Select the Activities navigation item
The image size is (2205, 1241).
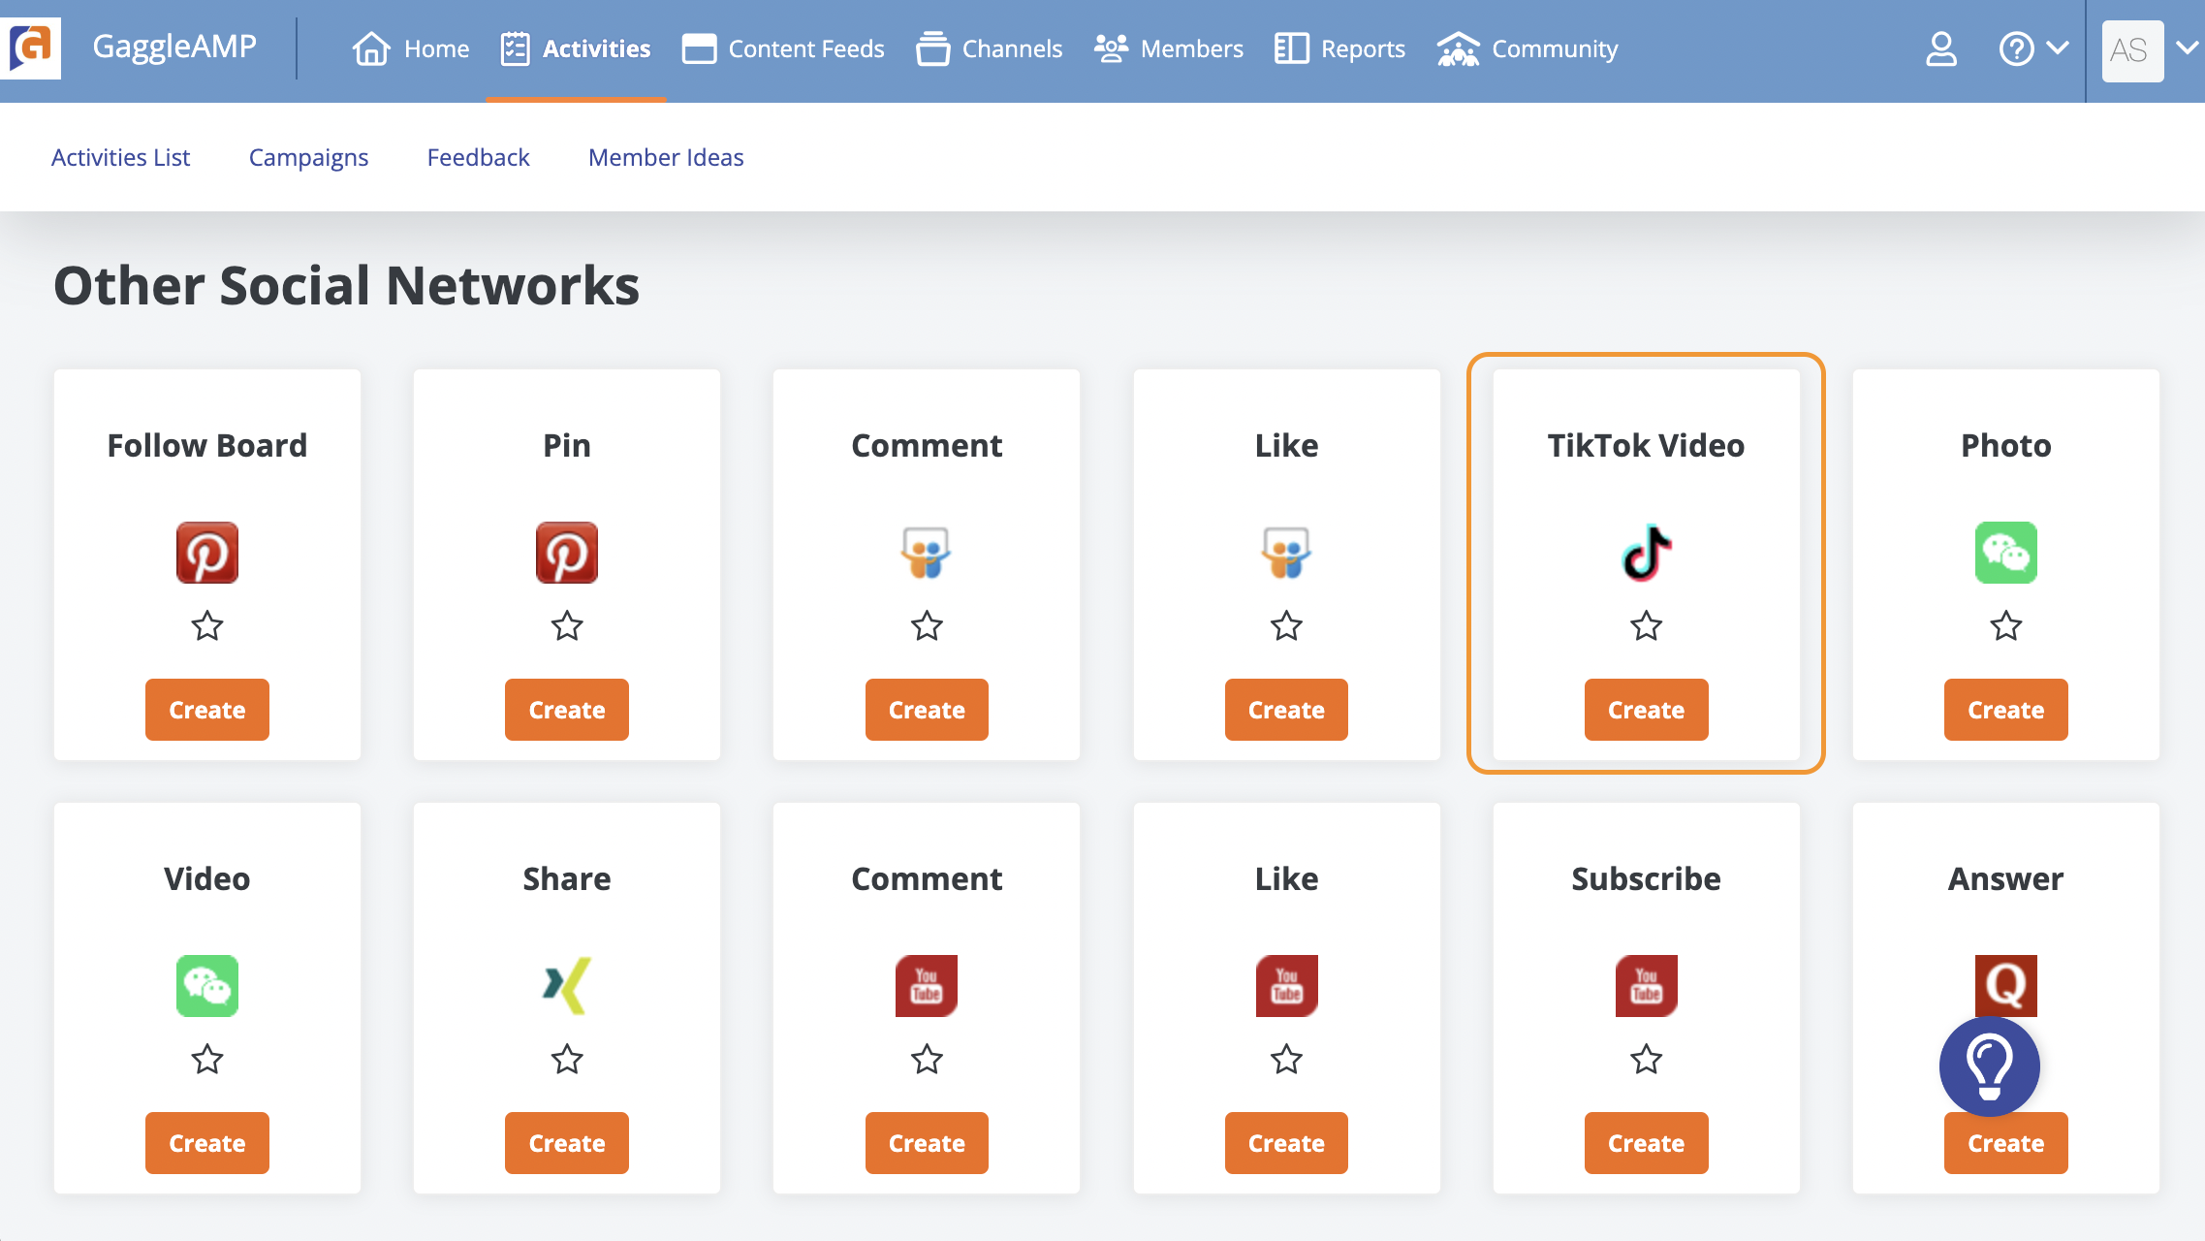(x=576, y=48)
